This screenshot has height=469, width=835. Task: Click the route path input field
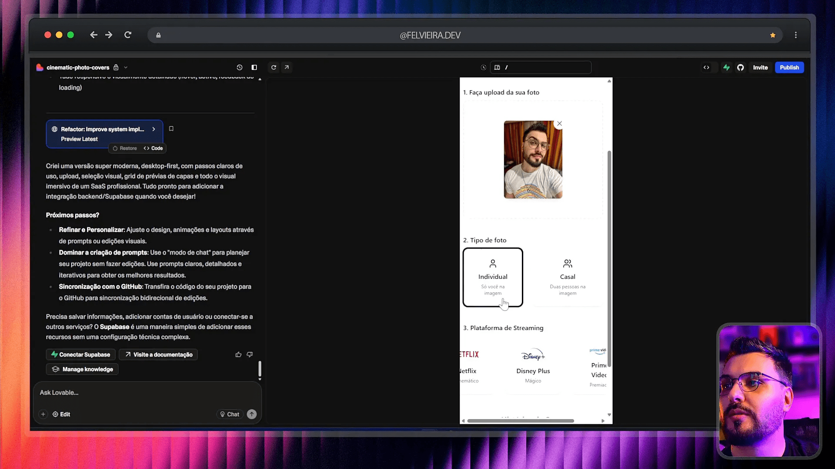click(x=541, y=67)
